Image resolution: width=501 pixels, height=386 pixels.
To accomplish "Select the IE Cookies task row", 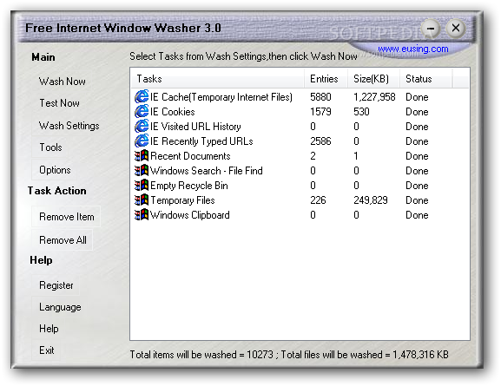I will click(x=172, y=111).
